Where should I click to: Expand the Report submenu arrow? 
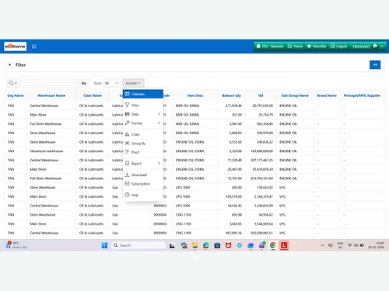159,164
